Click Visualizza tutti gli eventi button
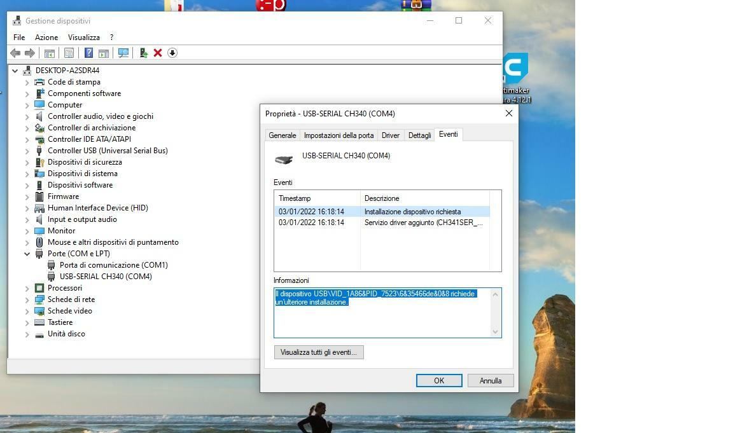733x433 pixels. click(x=319, y=352)
